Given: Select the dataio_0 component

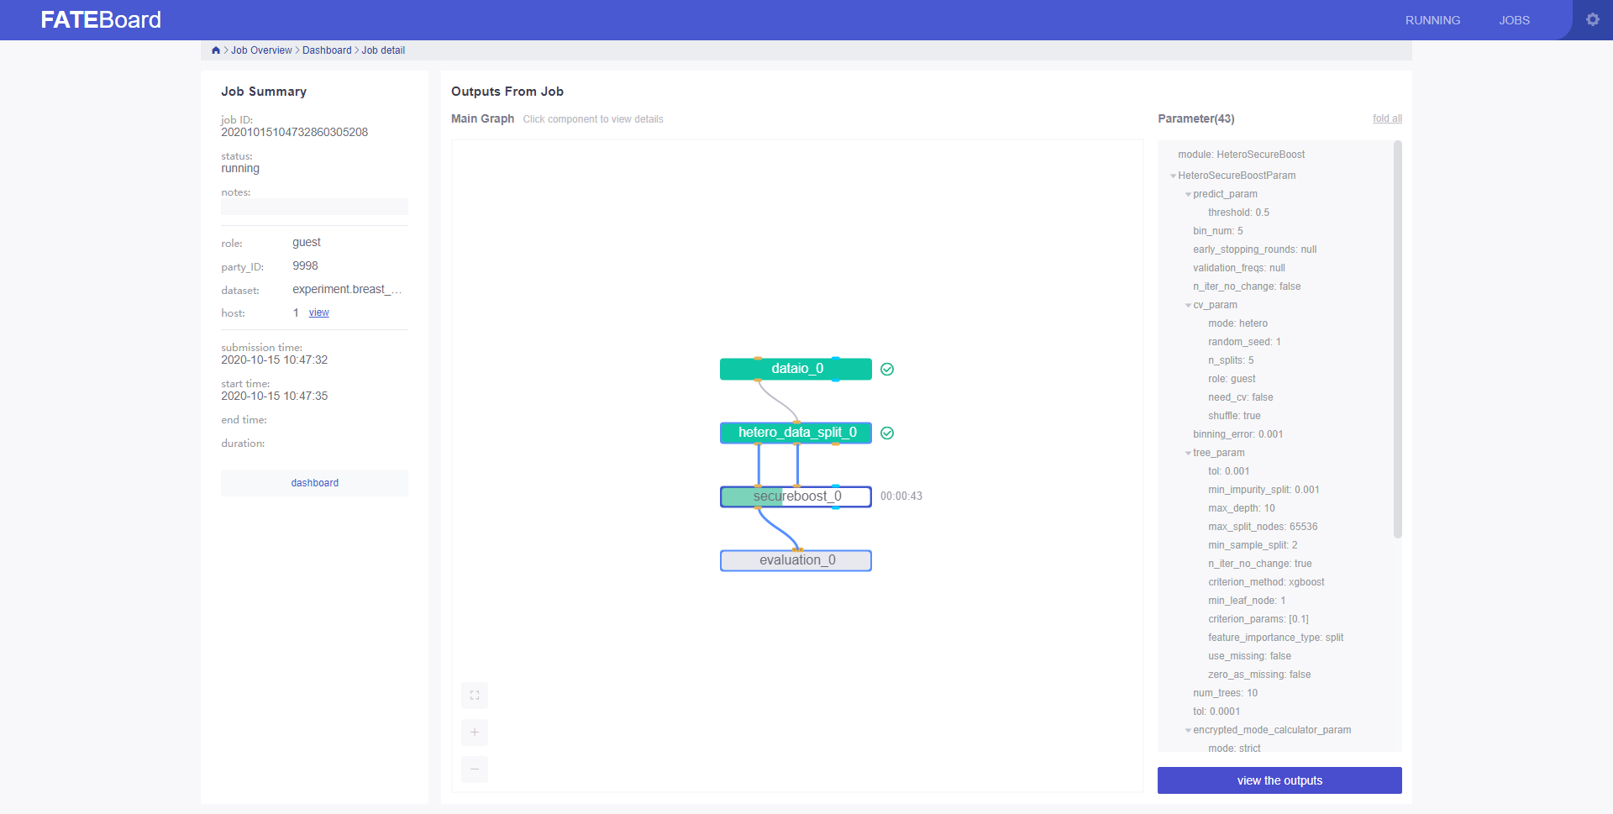Looking at the screenshot, I should coord(796,369).
